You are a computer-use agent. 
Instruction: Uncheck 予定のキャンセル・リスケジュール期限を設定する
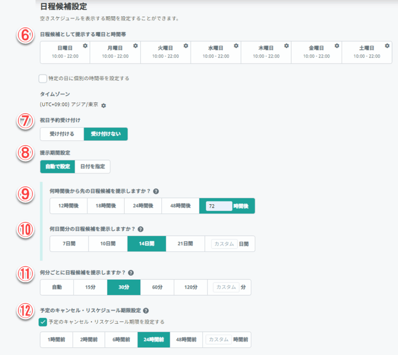click(x=43, y=322)
